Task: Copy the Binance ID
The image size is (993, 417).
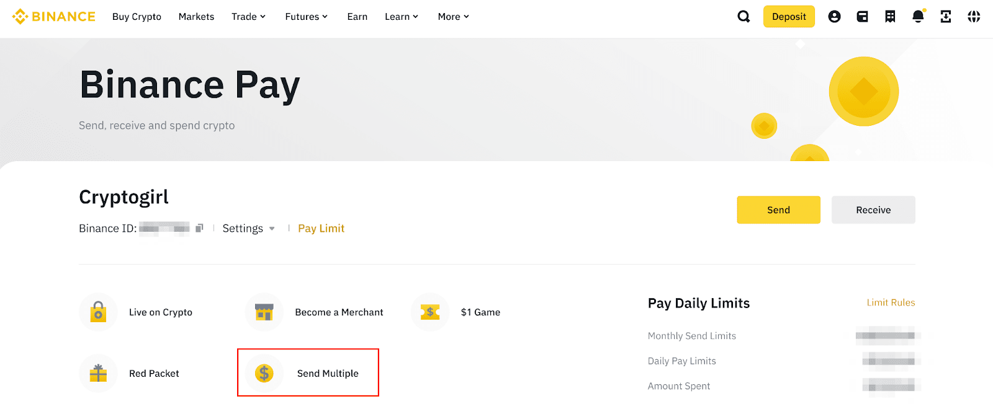Action: coord(199,228)
